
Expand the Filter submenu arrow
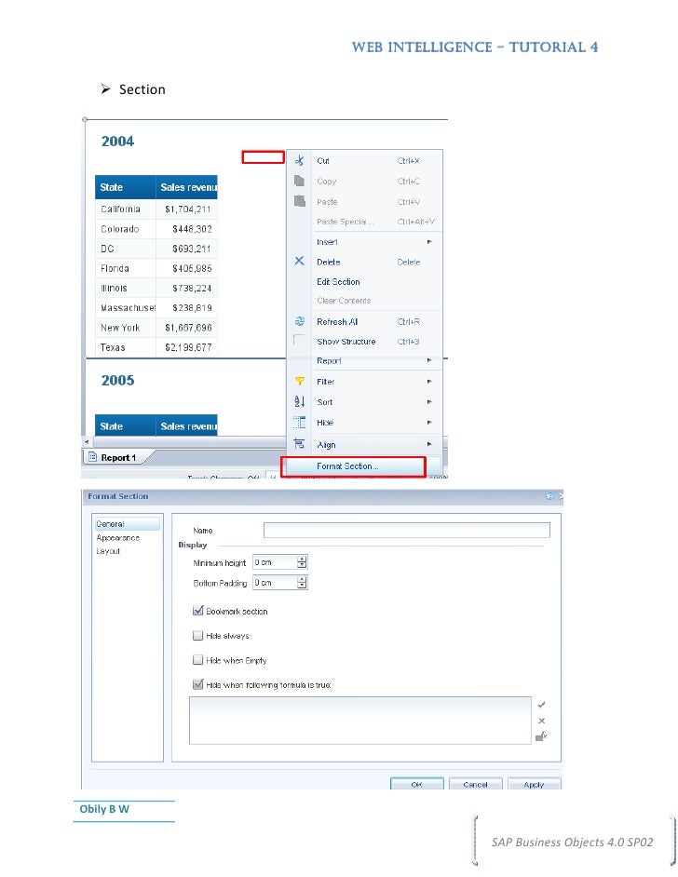pos(429,381)
